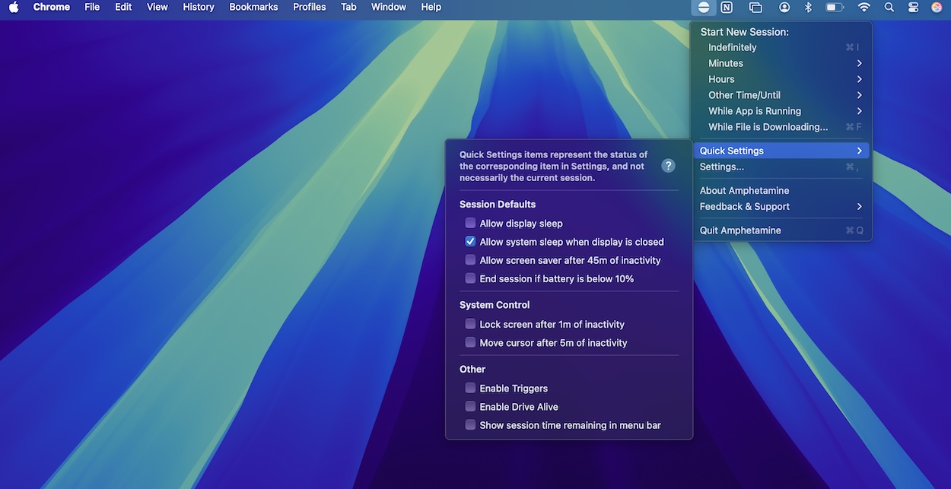Image resolution: width=951 pixels, height=489 pixels.
Task: Choose While File is Downloading... option
Action: (x=781, y=127)
